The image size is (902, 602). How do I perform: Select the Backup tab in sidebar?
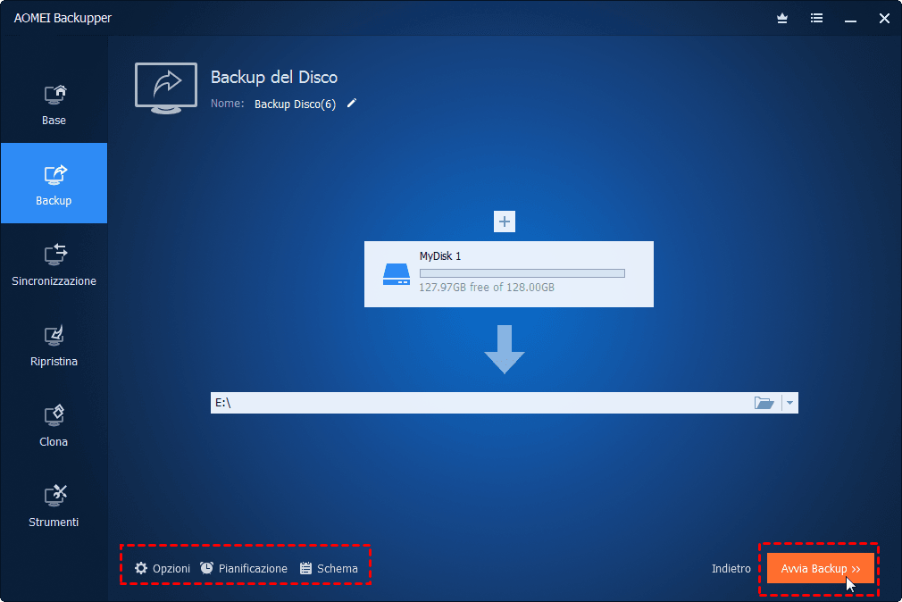coord(54,183)
